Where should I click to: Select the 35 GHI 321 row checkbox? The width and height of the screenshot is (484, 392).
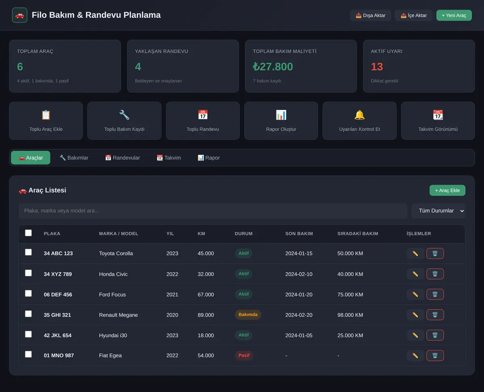point(28,314)
